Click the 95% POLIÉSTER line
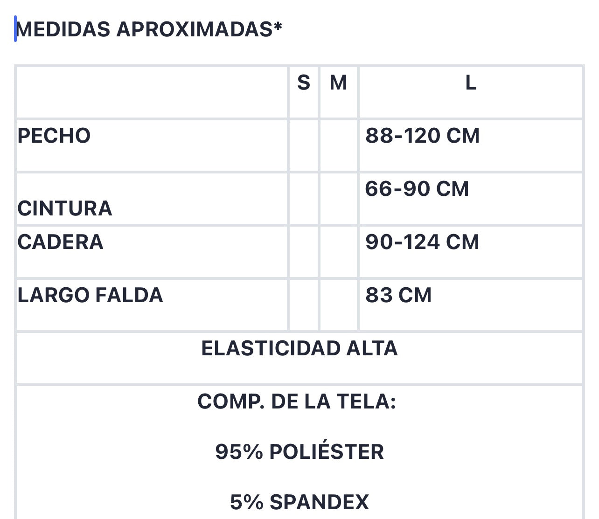 tap(299, 452)
